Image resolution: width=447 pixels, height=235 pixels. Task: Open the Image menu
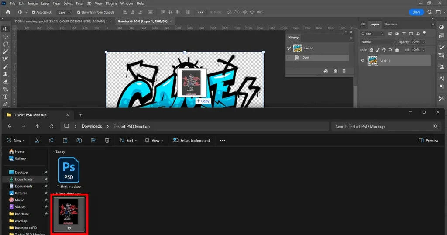pyautogui.click(x=33, y=3)
